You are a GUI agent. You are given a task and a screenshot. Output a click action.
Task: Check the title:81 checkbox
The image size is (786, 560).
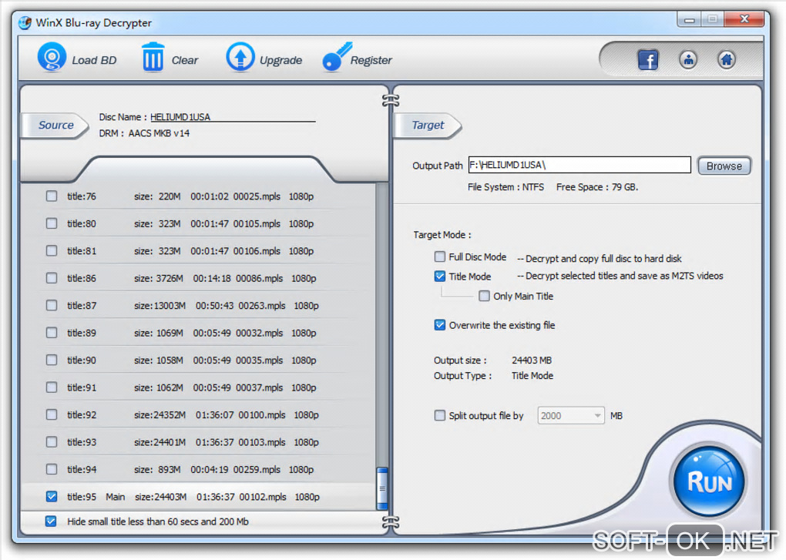[x=52, y=250]
